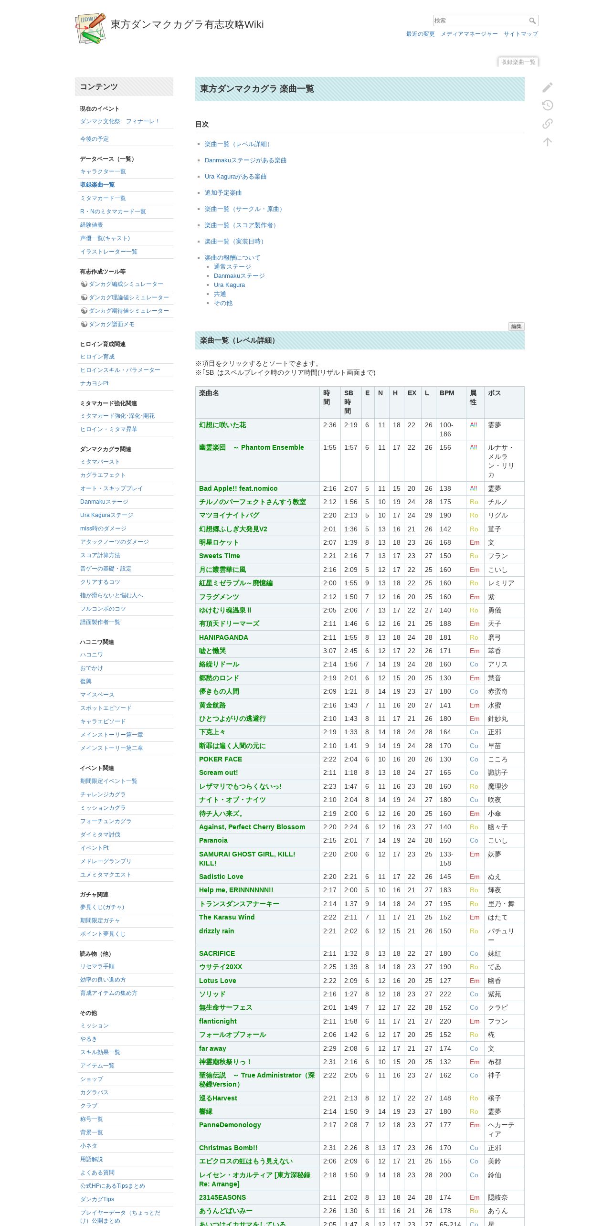Open sidebar link 夢見くじ(ガチャ)
Image resolution: width=613 pixels, height=1226 pixels.
(x=102, y=907)
